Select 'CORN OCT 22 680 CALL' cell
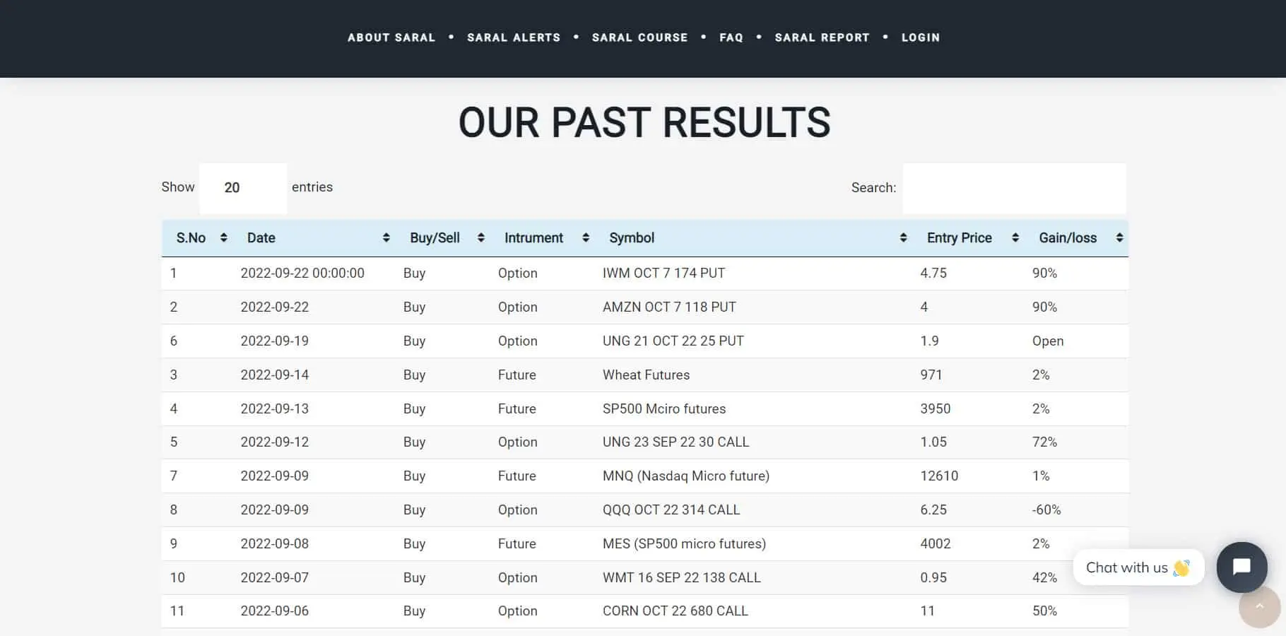Screen dimensions: 1286x636 [675, 611]
